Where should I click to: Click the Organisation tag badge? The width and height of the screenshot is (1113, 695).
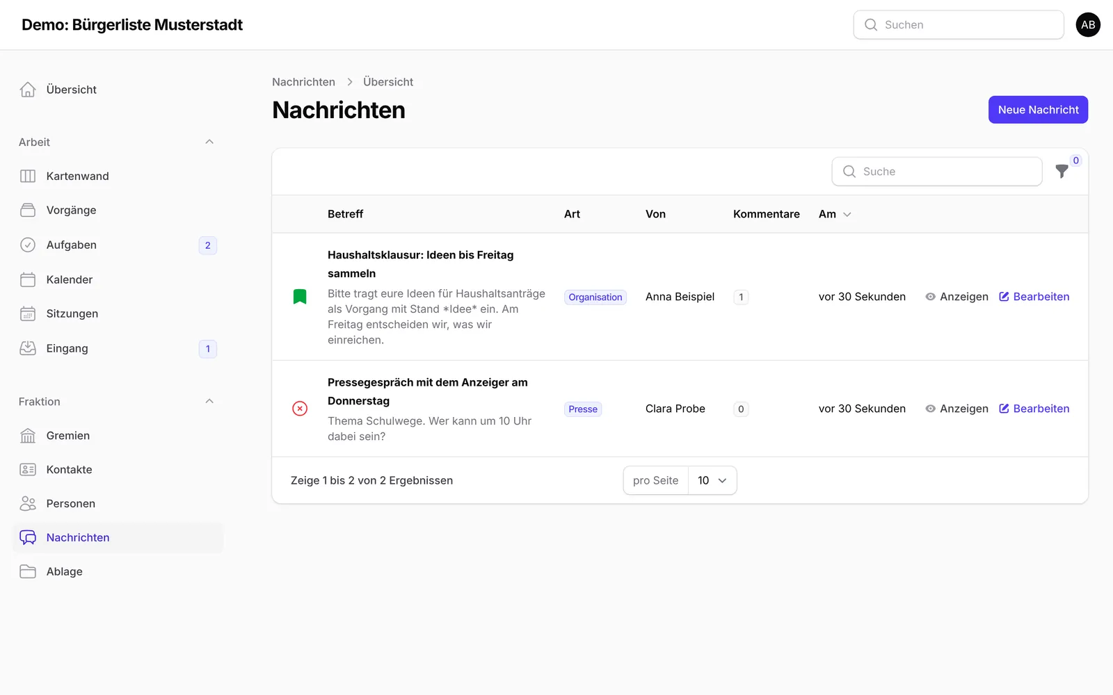coord(595,297)
